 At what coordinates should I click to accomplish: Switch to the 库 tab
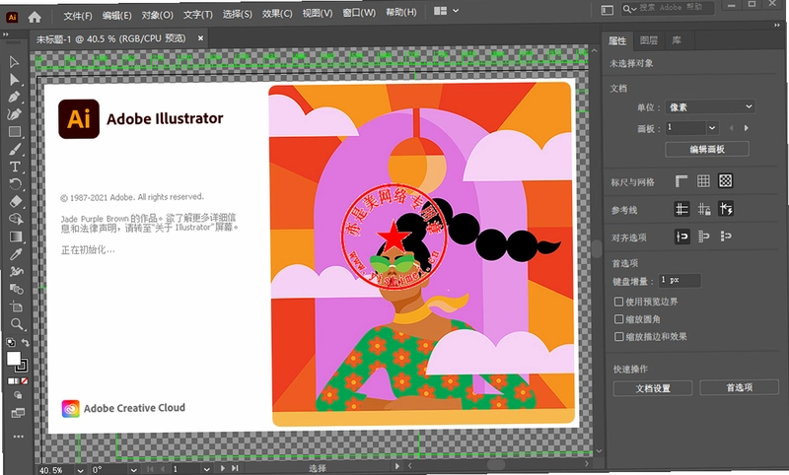pos(677,40)
